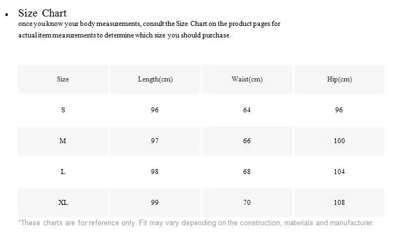Click the waist value 64 for S
The image size is (397, 239).
(247, 110)
